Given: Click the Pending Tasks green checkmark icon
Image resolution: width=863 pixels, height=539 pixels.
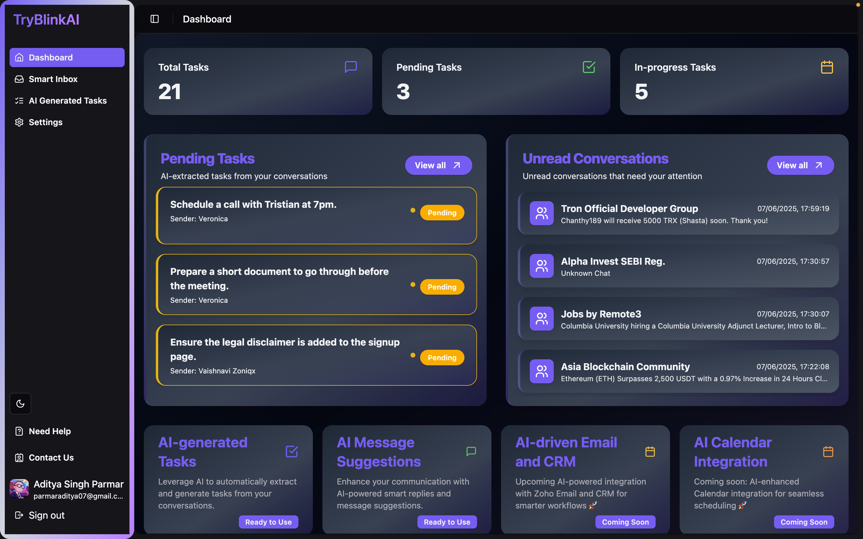Looking at the screenshot, I should (589, 67).
